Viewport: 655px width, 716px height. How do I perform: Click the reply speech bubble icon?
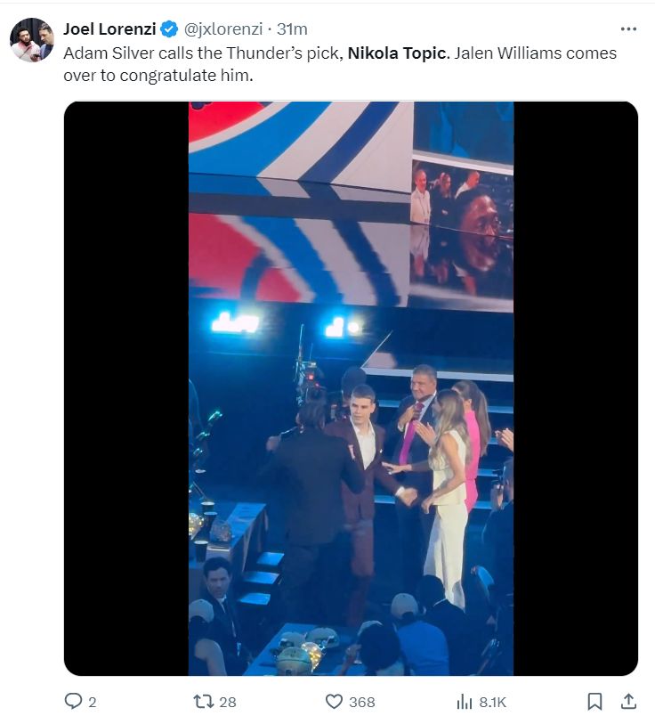[74, 702]
